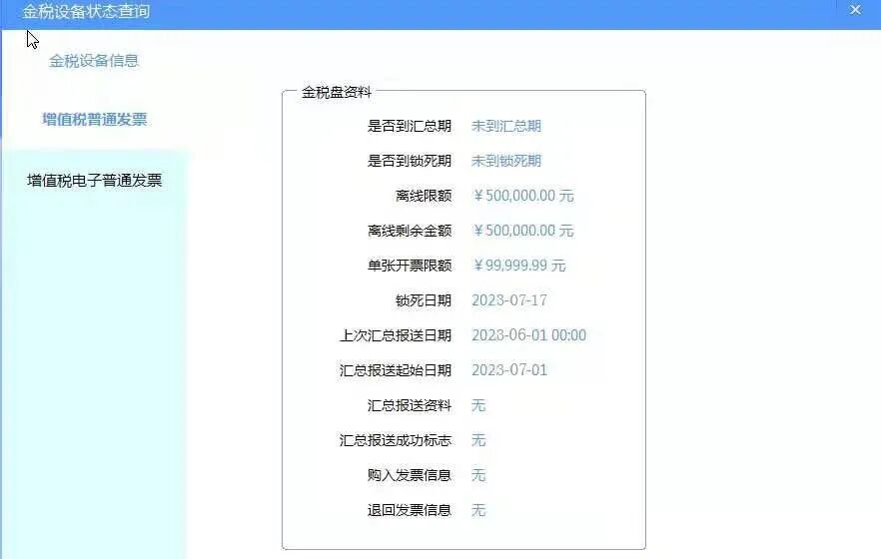Click the 单张开票限额 label
The width and height of the screenshot is (881, 559).
point(410,265)
